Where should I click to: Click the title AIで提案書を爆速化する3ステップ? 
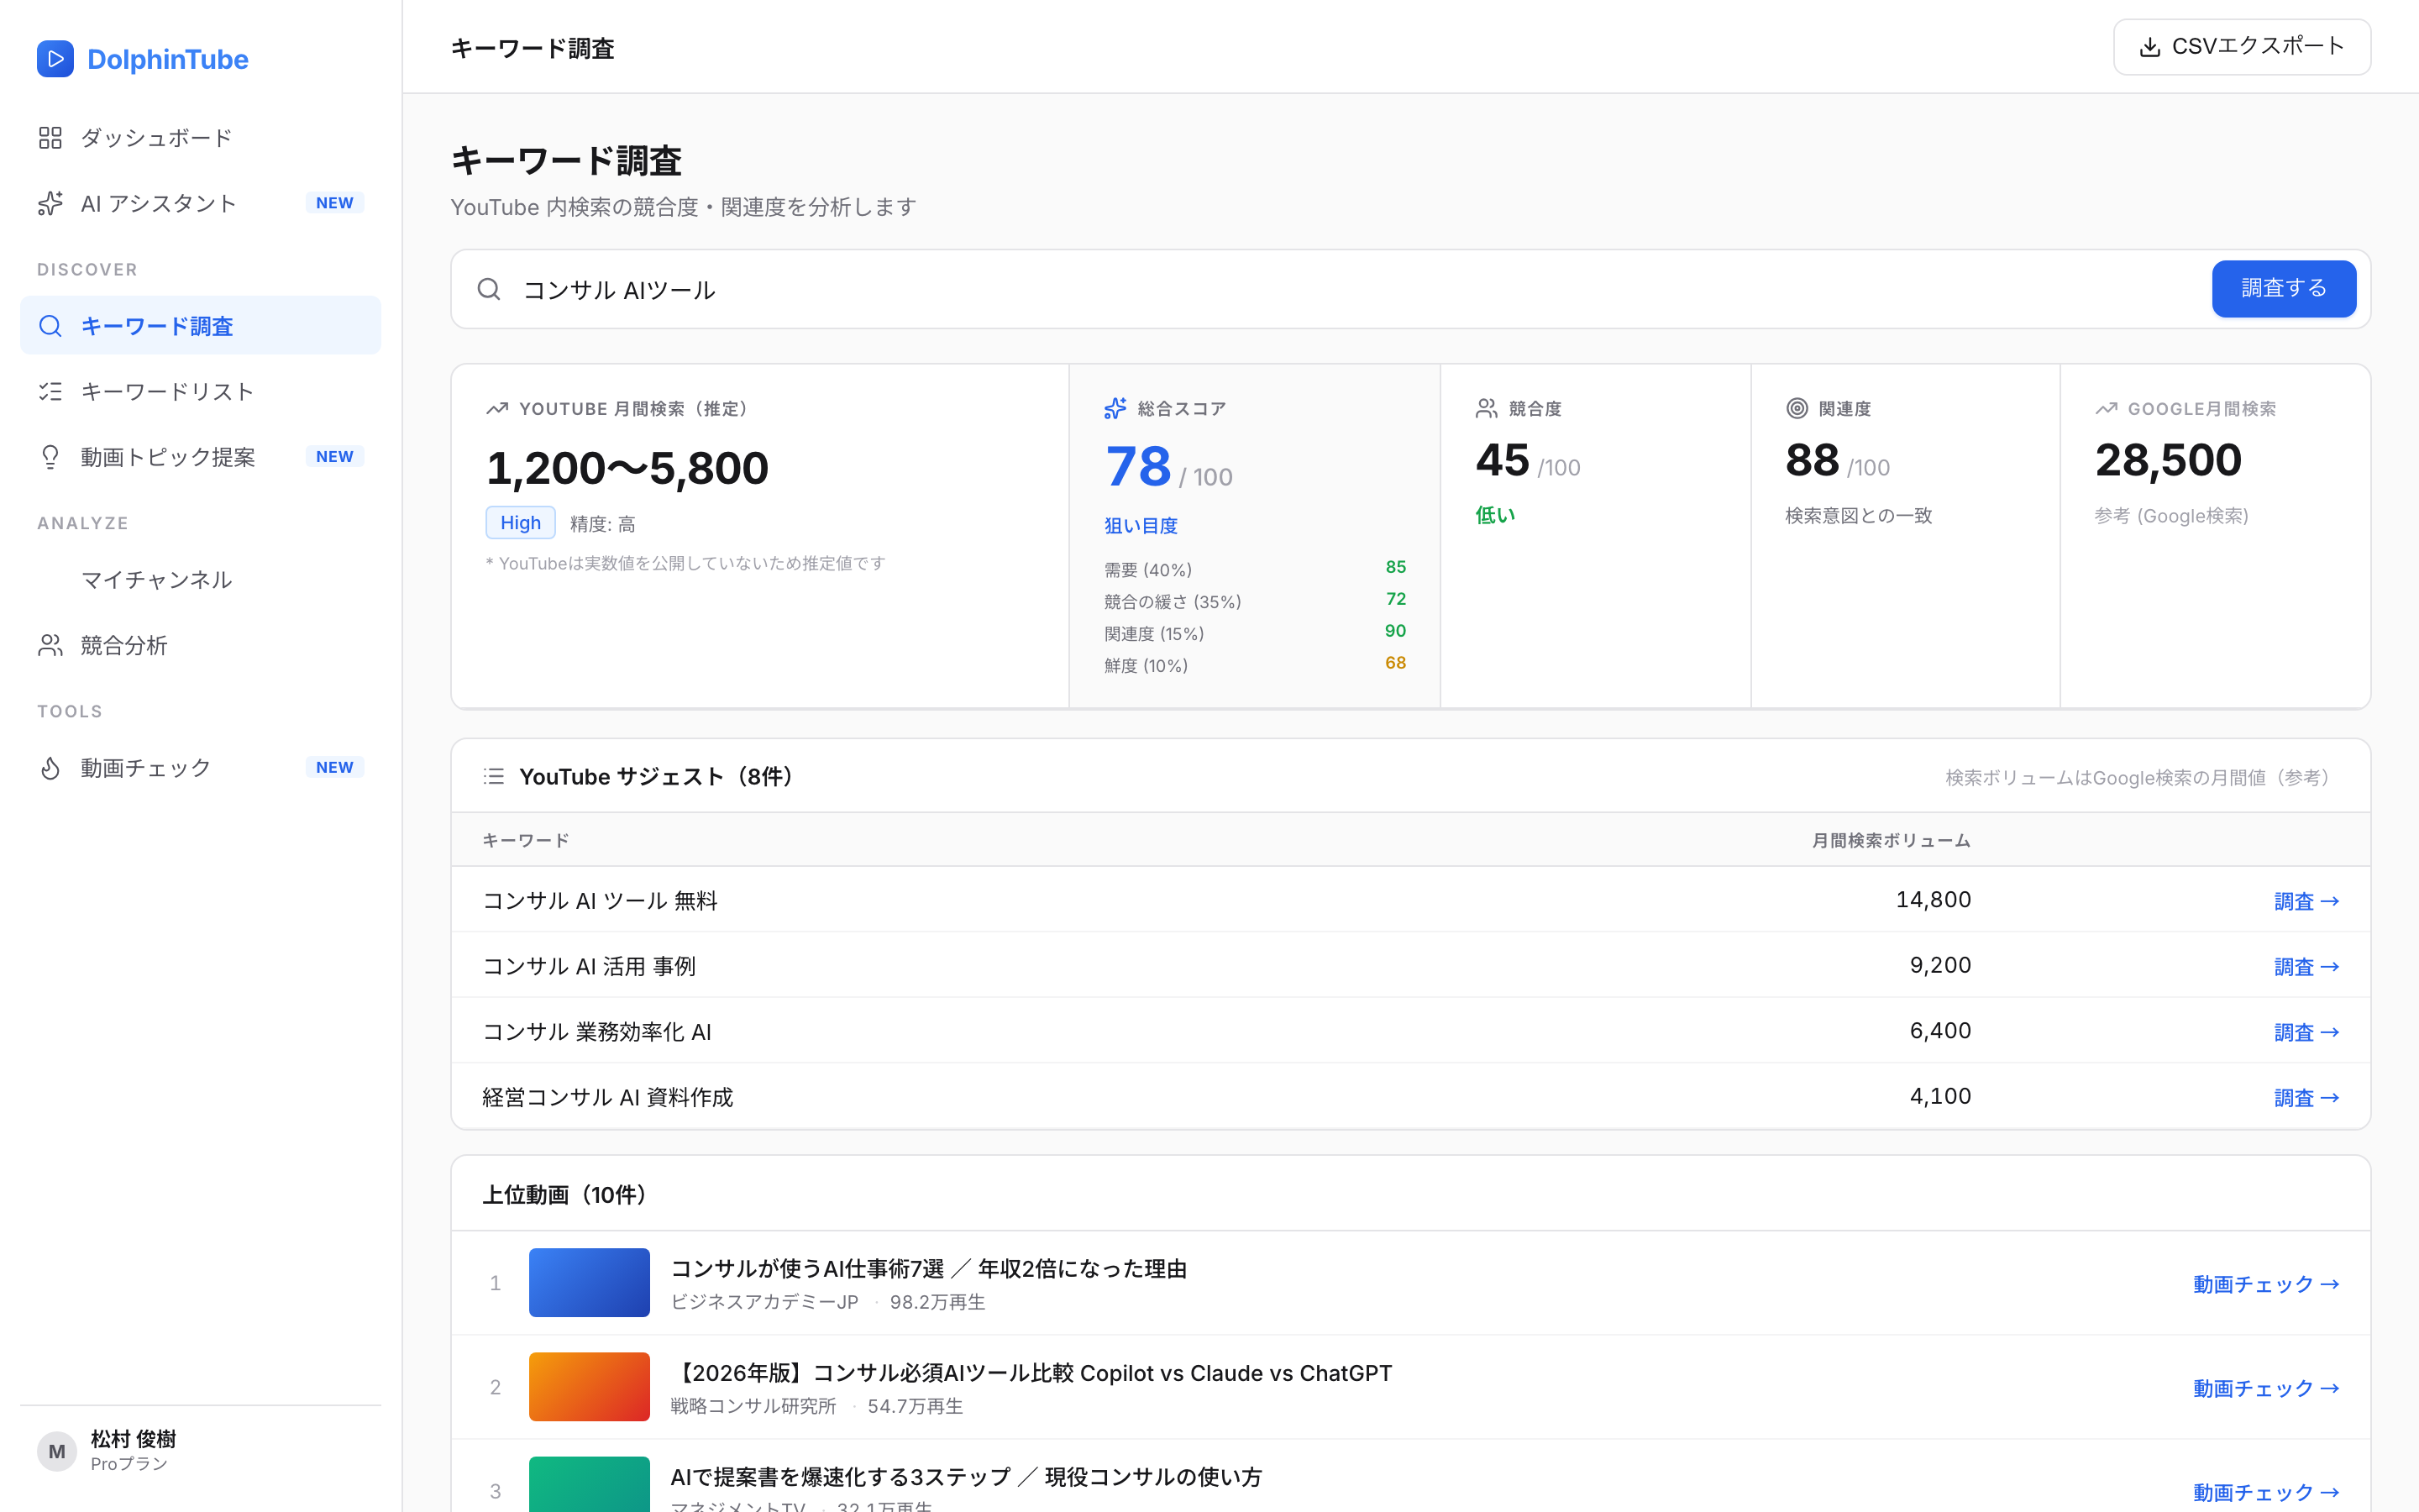966,1476
